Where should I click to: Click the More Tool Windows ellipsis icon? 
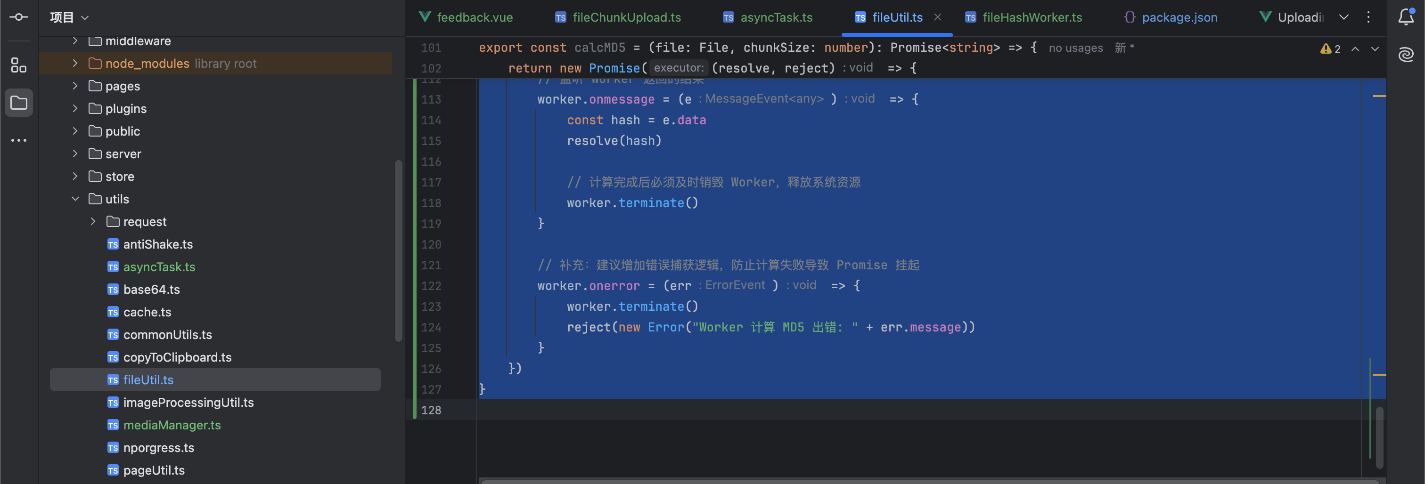click(18, 140)
